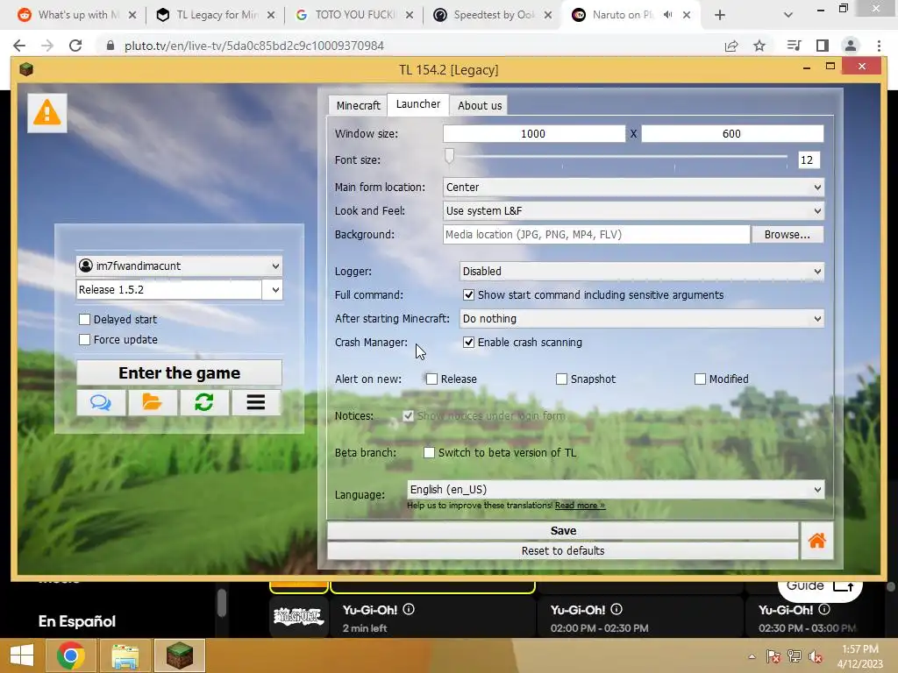Open Chrome from the taskbar
898x673 pixels.
tap(71, 655)
